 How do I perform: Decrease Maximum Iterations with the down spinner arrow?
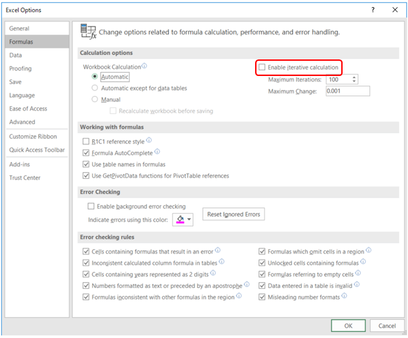coord(354,81)
